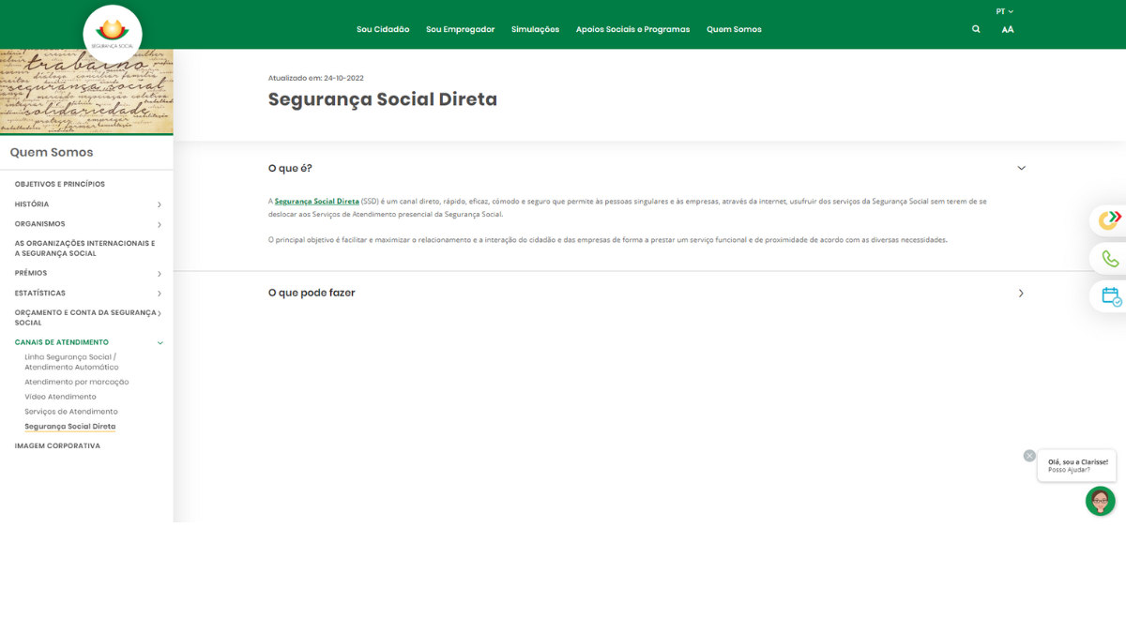Open the search magnifier icon

(x=976, y=29)
